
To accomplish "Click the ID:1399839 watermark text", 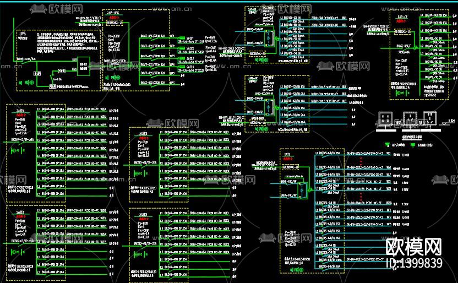I will [415, 264].
